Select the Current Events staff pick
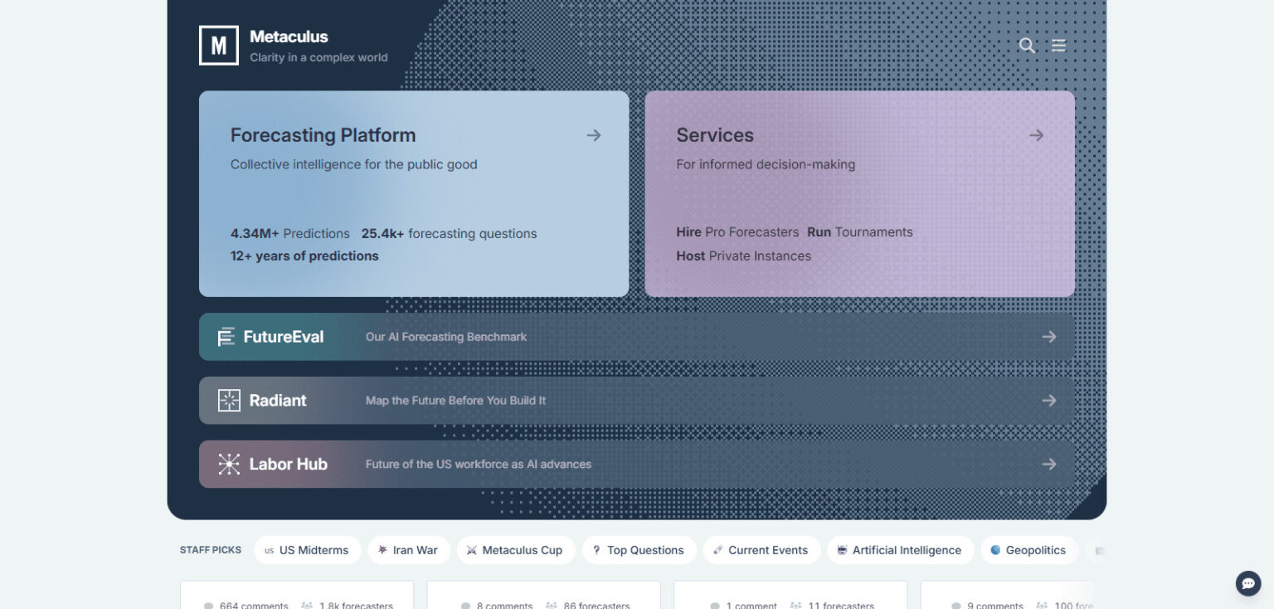 point(761,550)
